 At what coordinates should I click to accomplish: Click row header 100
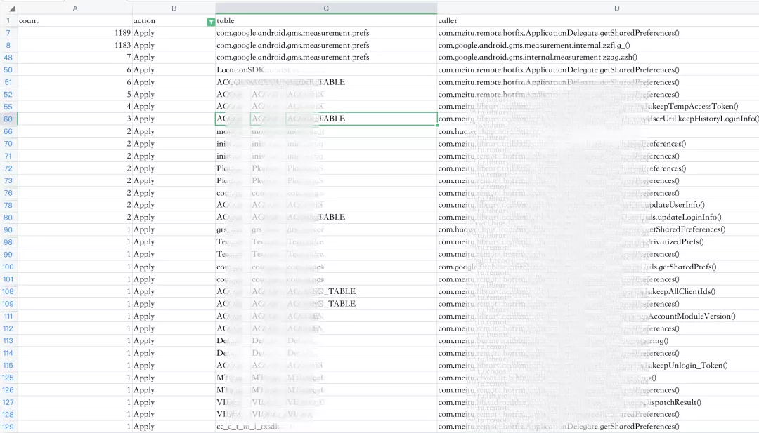pyautogui.click(x=8, y=267)
